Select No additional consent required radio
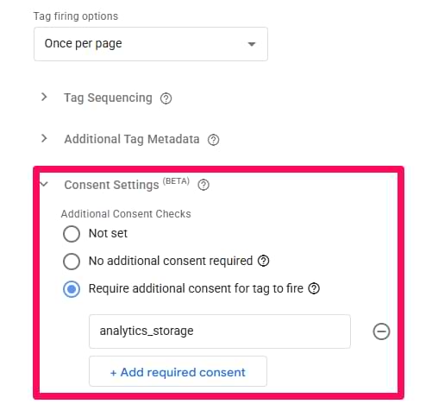The height and width of the screenshot is (404, 432). pyautogui.click(x=72, y=262)
